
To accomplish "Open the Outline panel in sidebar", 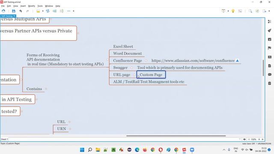I will click(269, 21).
